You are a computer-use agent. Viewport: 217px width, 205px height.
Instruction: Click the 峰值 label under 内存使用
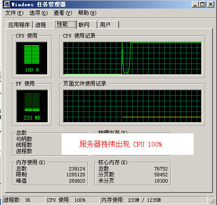(x=21, y=181)
